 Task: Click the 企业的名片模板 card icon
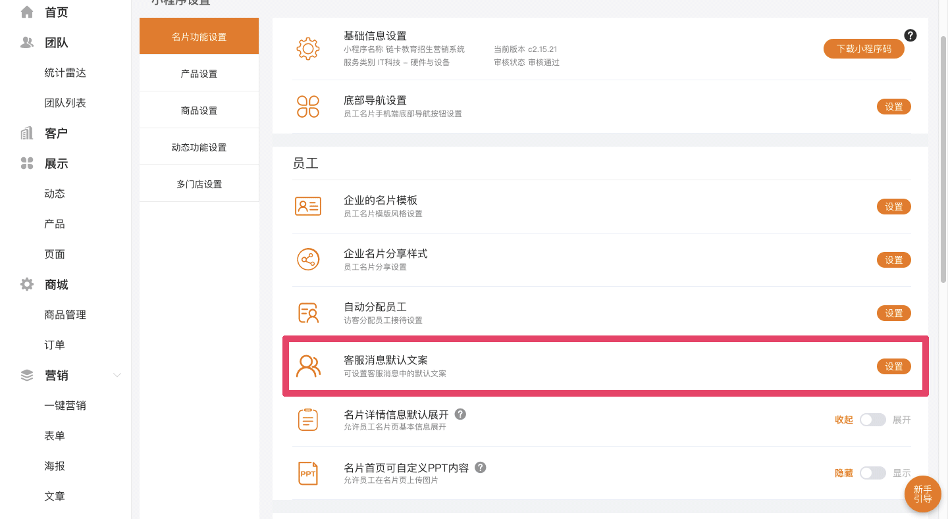coord(308,207)
